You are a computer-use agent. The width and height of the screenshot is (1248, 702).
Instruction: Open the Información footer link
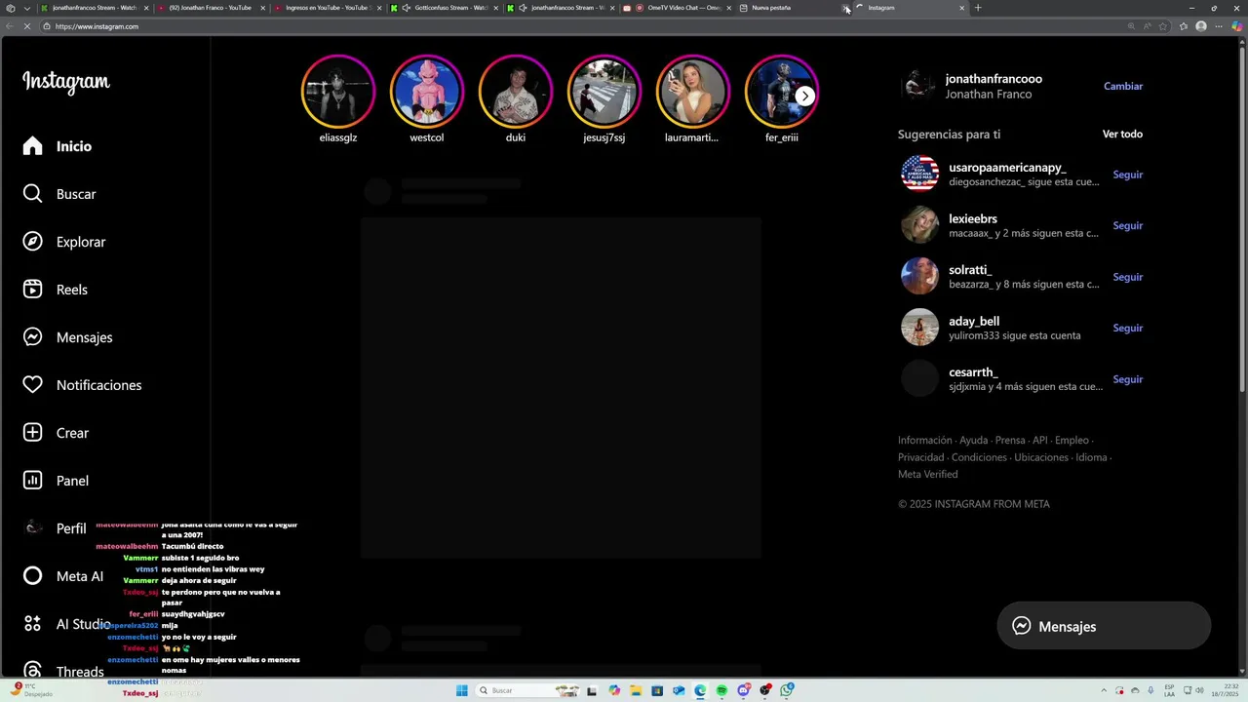(924, 441)
